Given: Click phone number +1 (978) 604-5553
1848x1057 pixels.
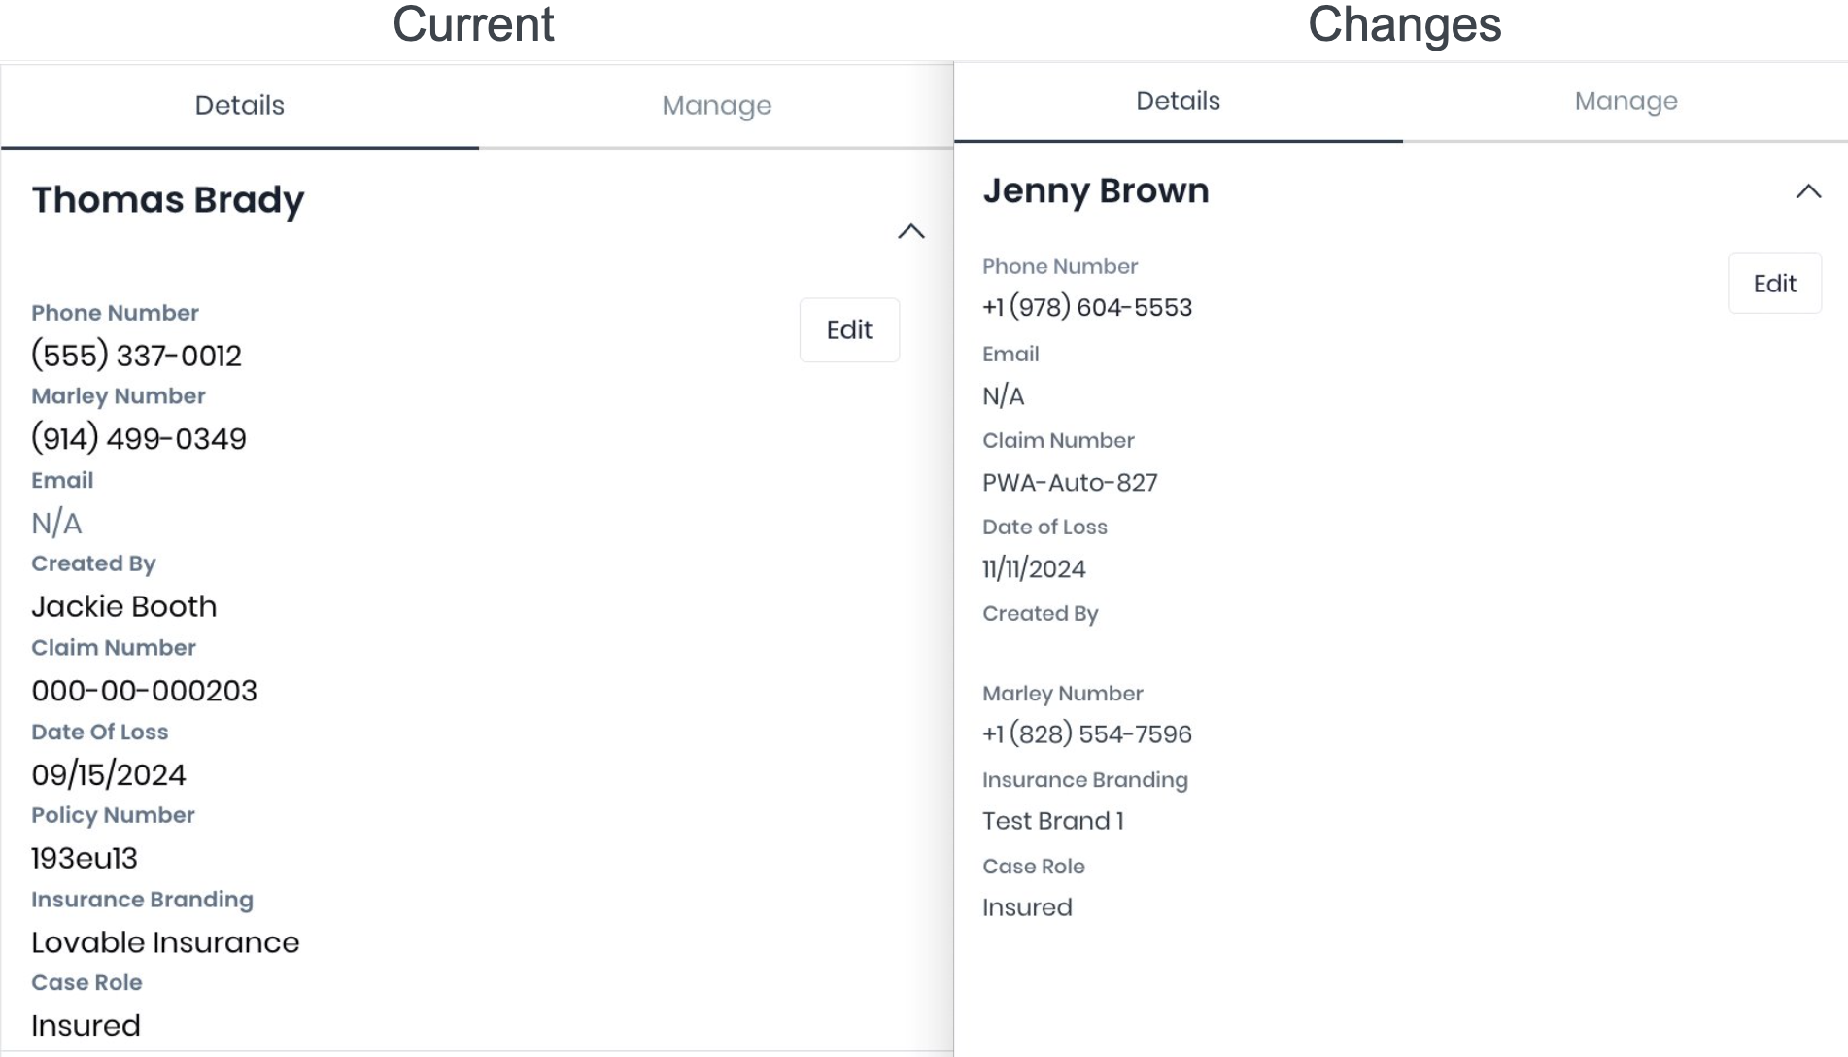Looking at the screenshot, I should 1086,308.
